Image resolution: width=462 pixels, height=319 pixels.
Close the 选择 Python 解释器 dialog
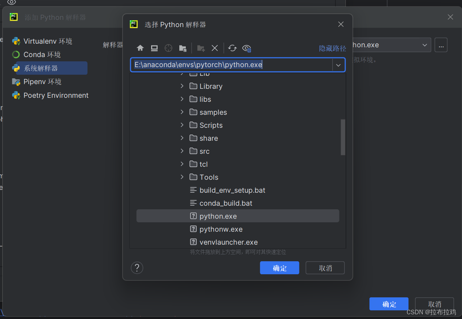point(341,24)
